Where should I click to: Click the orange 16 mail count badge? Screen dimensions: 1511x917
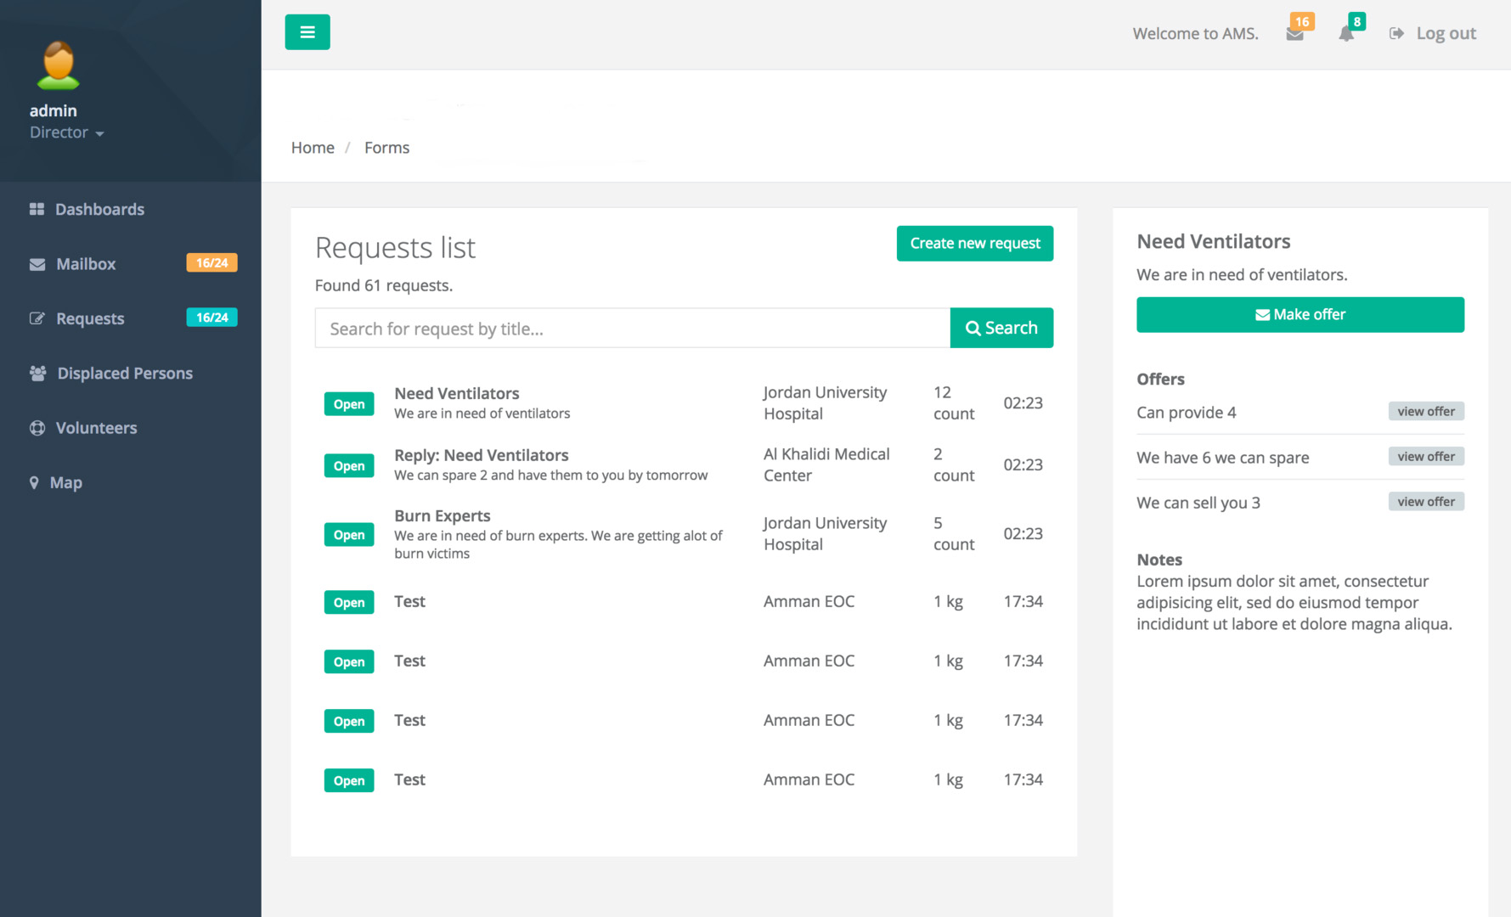coord(1302,21)
